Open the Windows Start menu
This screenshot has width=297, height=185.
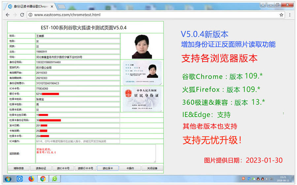[x=8, y=179]
